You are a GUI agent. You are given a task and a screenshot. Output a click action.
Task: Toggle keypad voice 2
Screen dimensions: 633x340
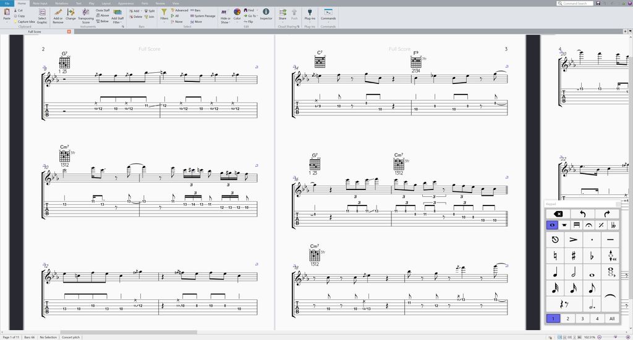coord(567,318)
